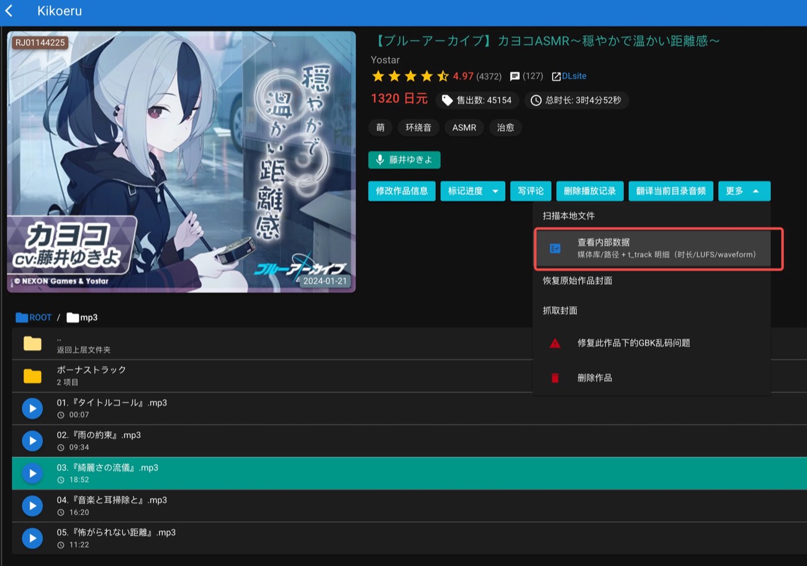The height and width of the screenshot is (566, 807).
Task: Select 删除作品 menu item
Action: pos(652,377)
